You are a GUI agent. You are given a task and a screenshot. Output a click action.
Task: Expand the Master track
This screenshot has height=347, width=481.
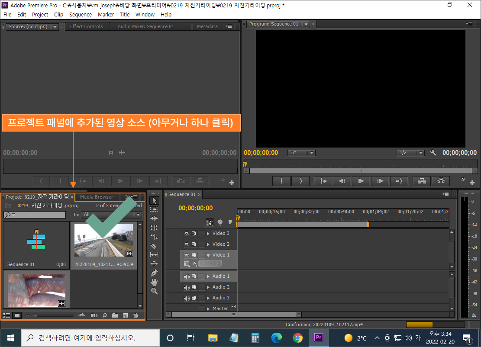[208, 308]
